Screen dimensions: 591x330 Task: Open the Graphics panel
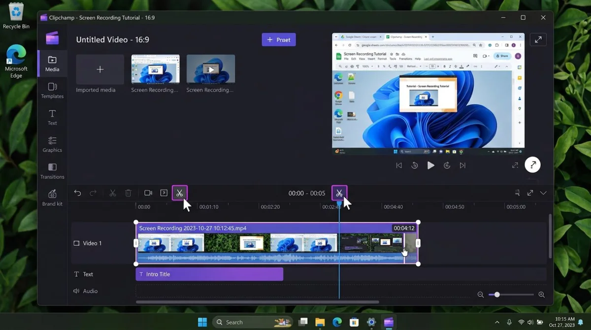pos(52,144)
